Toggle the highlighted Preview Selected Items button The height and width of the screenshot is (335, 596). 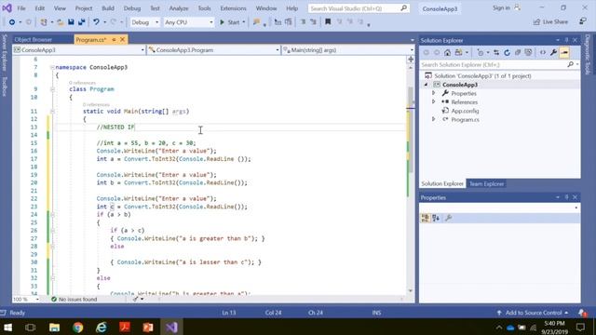point(564,52)
